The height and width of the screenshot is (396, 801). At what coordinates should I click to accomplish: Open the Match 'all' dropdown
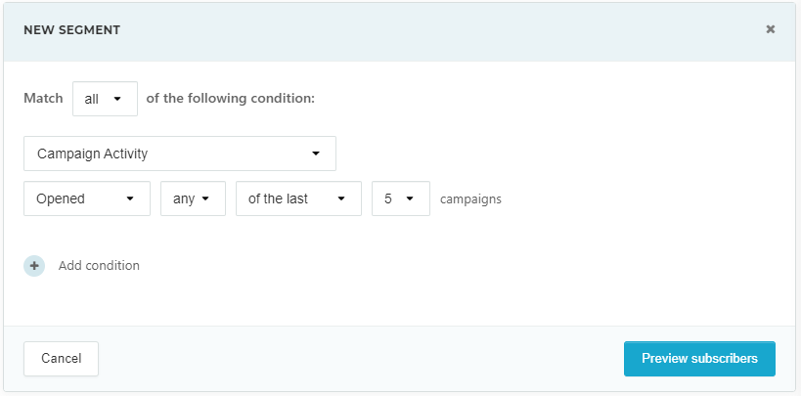click(105, 99)
